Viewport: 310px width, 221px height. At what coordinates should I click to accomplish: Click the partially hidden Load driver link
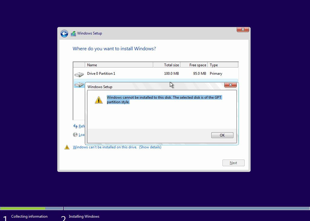pyautogui.click(x=82, y=135)
